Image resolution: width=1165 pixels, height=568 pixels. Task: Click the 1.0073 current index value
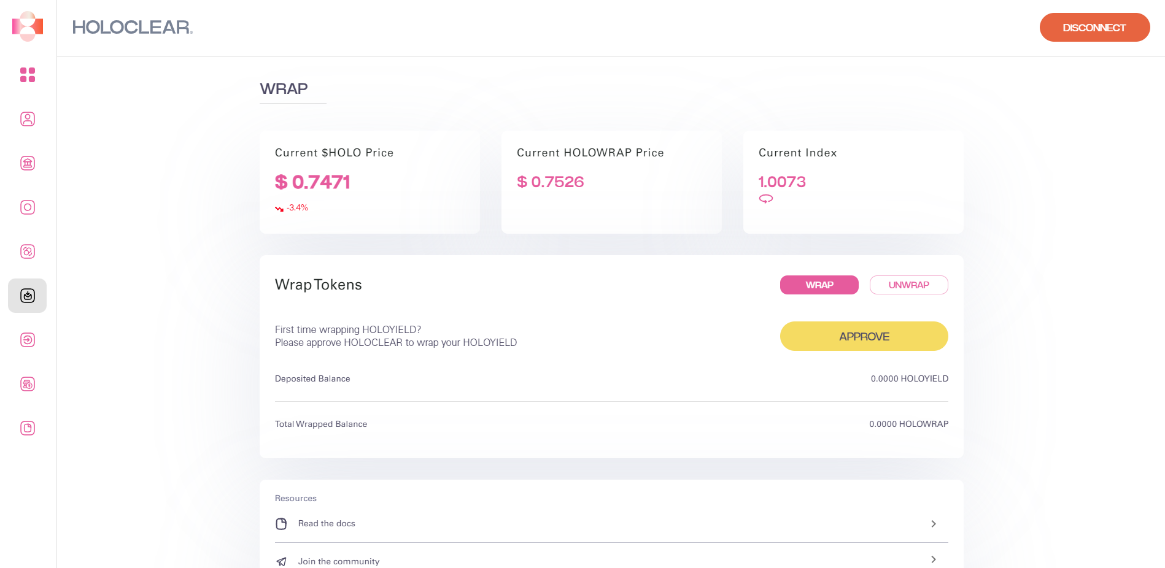click(x=782, y=182)
